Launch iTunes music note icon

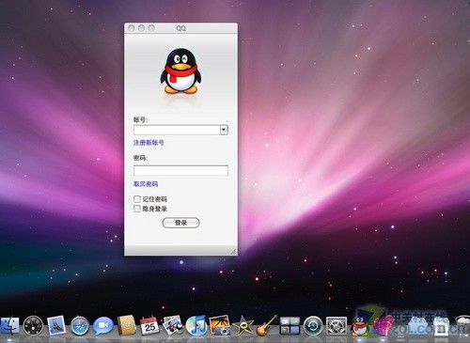point(196,325)
